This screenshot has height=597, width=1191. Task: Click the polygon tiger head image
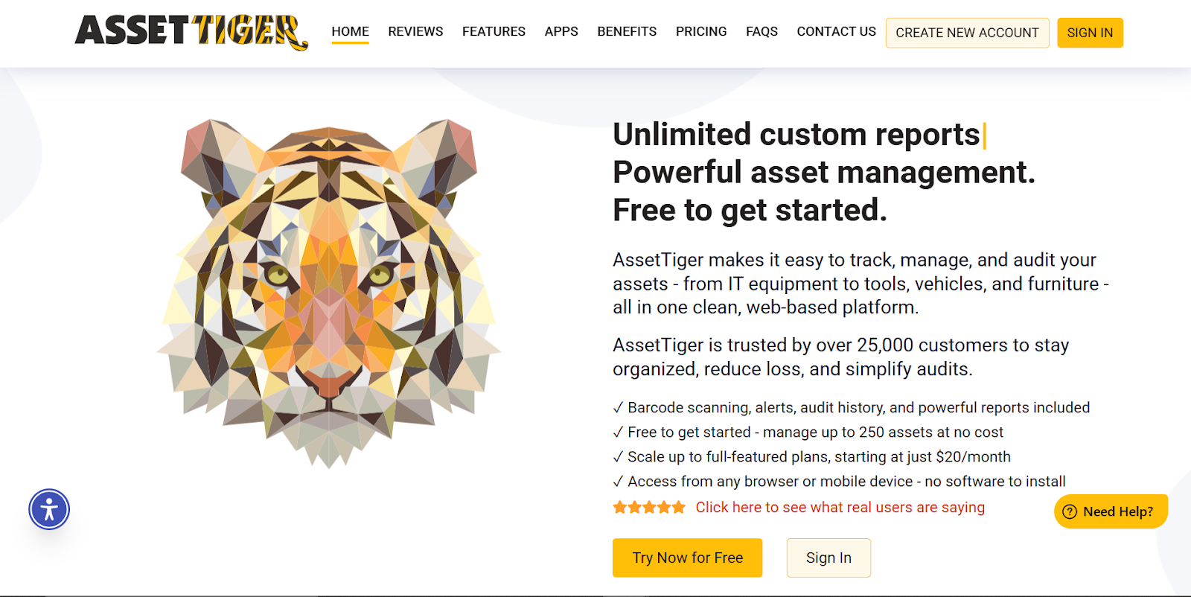click(x=328, y=293)
